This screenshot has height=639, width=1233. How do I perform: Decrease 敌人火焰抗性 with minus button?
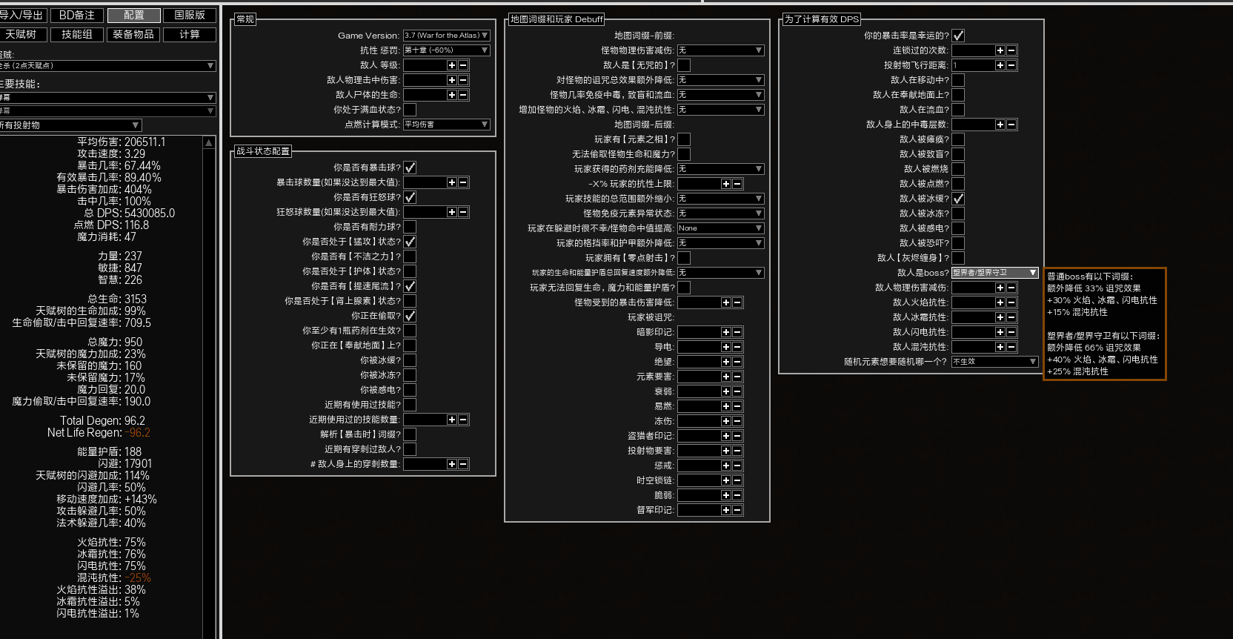click(1011, 302)
